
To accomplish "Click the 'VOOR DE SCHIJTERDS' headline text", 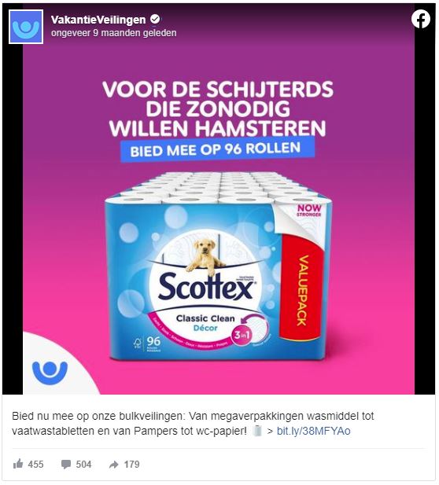I will click(x=218, y=90).
